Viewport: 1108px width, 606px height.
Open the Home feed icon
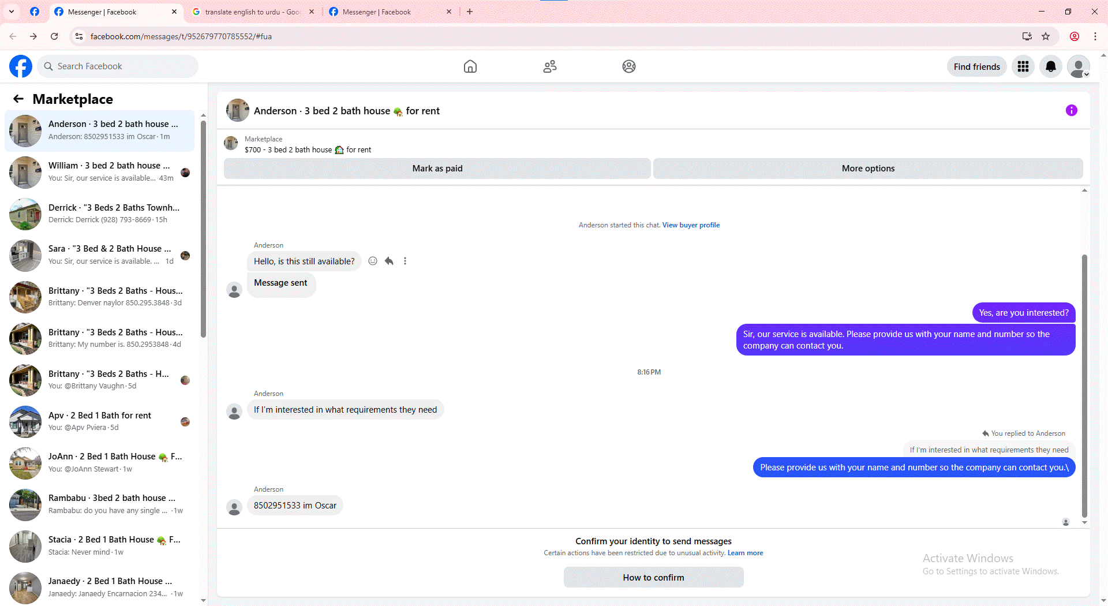tap(470, 66)
